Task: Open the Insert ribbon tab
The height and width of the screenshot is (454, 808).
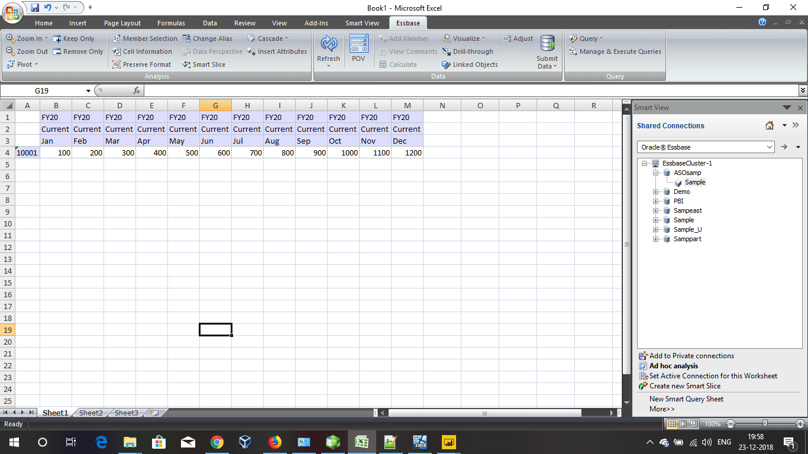Action: 77,23
